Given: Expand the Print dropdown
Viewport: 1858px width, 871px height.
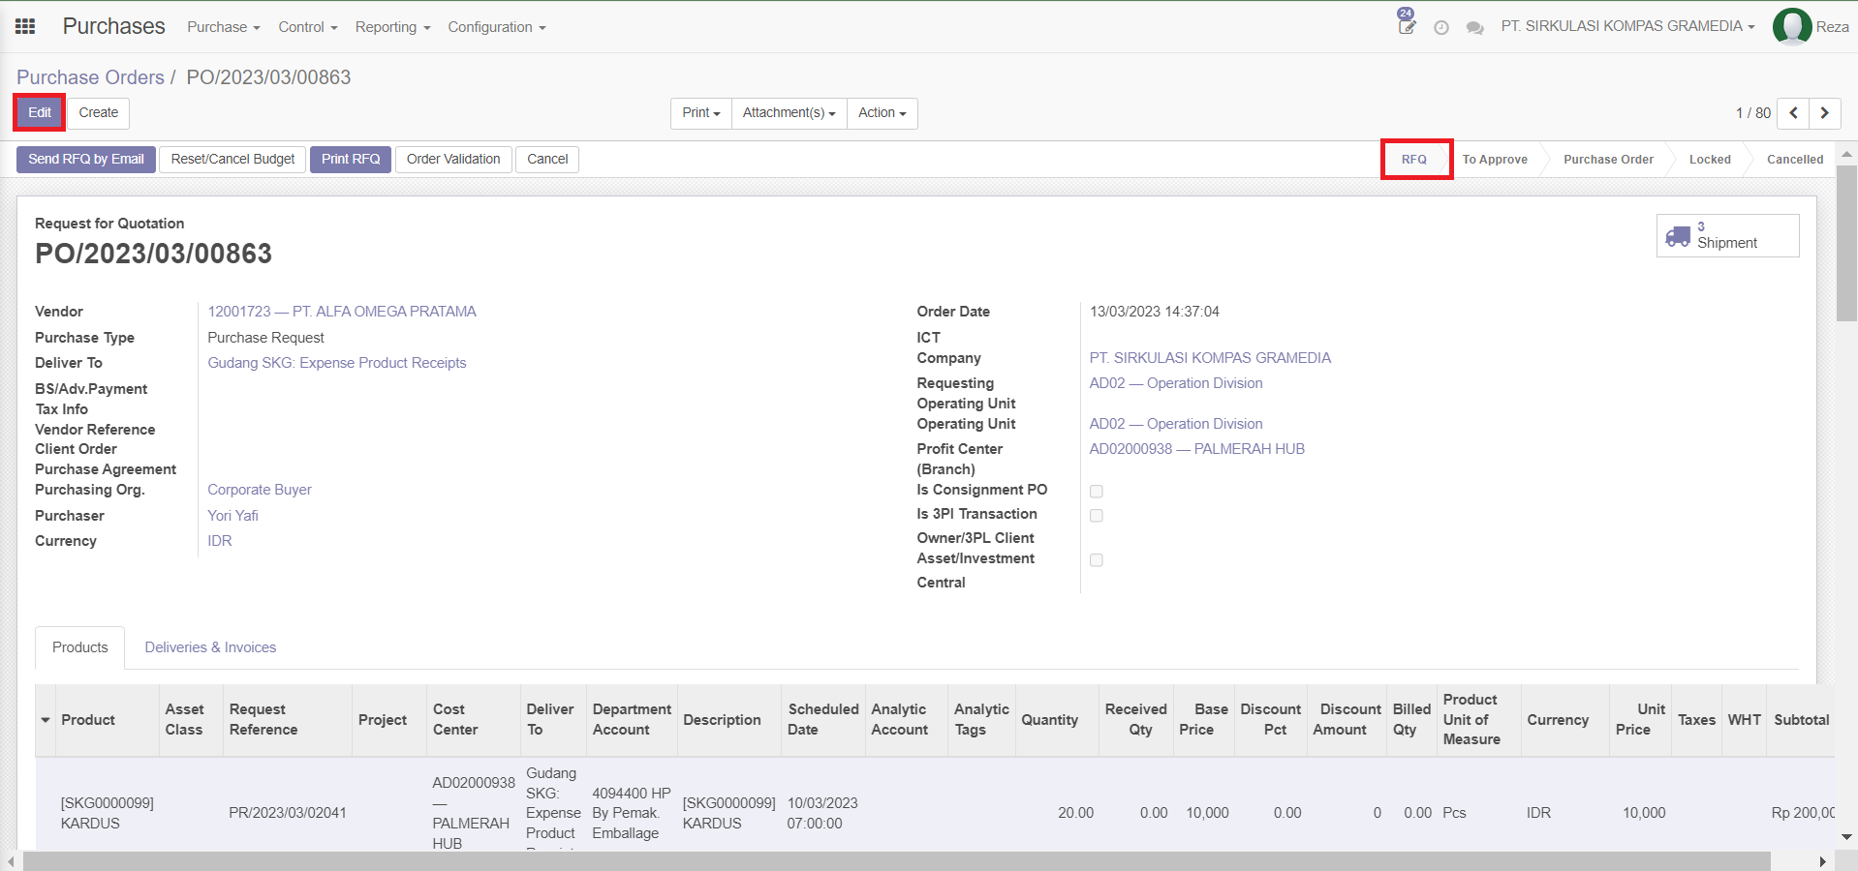Looking at the screenshot, I should 701,113.
